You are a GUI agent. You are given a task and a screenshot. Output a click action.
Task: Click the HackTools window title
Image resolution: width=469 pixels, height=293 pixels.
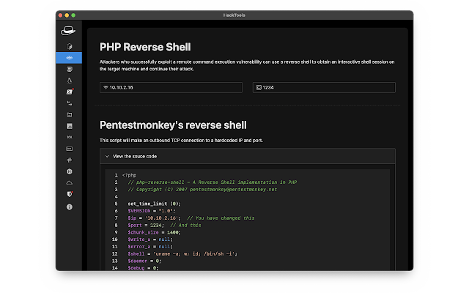tap(234, 15)
